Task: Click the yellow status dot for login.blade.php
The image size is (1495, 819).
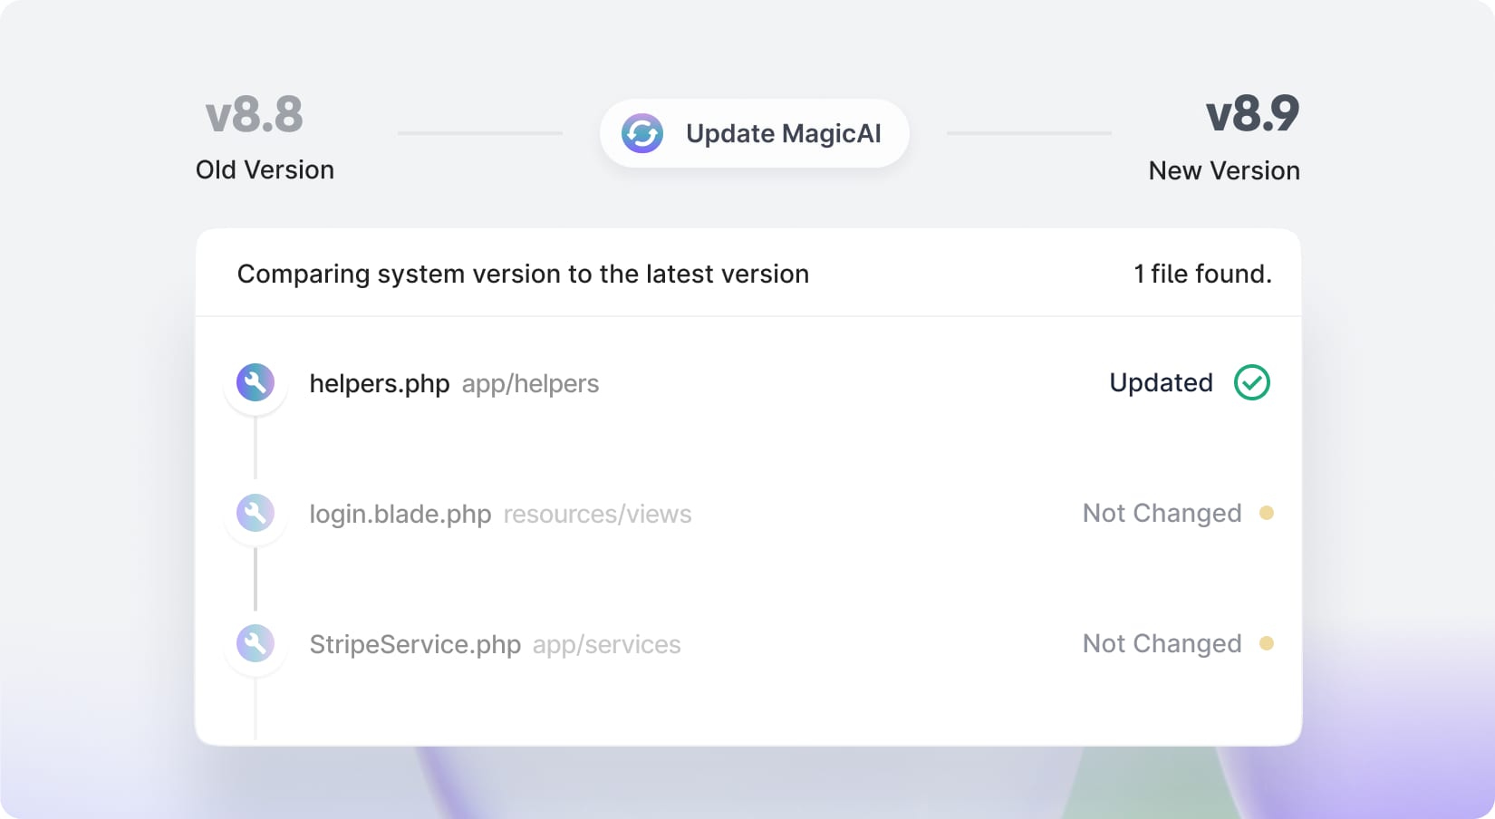Action: click(x=1267, y=513)
